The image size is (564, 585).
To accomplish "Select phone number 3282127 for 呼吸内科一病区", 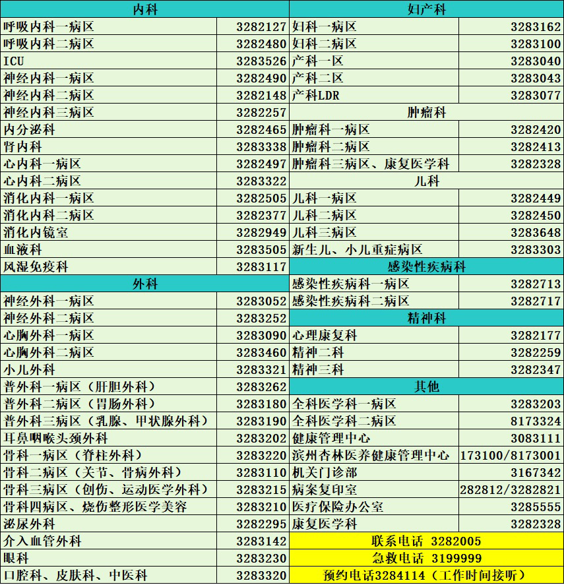I will (261, 27).
